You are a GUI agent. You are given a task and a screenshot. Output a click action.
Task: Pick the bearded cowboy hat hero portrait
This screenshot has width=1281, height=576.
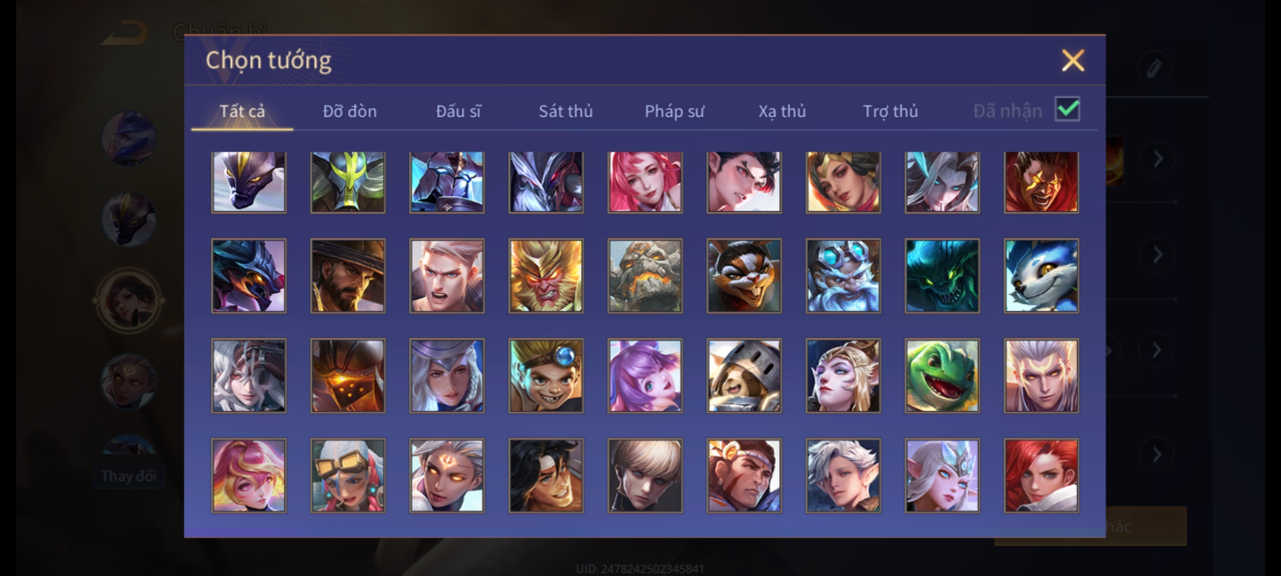point(347,276)
